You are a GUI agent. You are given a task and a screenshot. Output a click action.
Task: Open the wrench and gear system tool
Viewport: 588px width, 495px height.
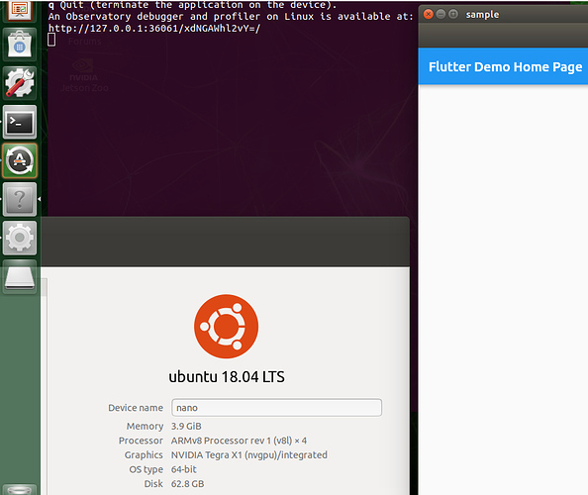click(20, 83)
